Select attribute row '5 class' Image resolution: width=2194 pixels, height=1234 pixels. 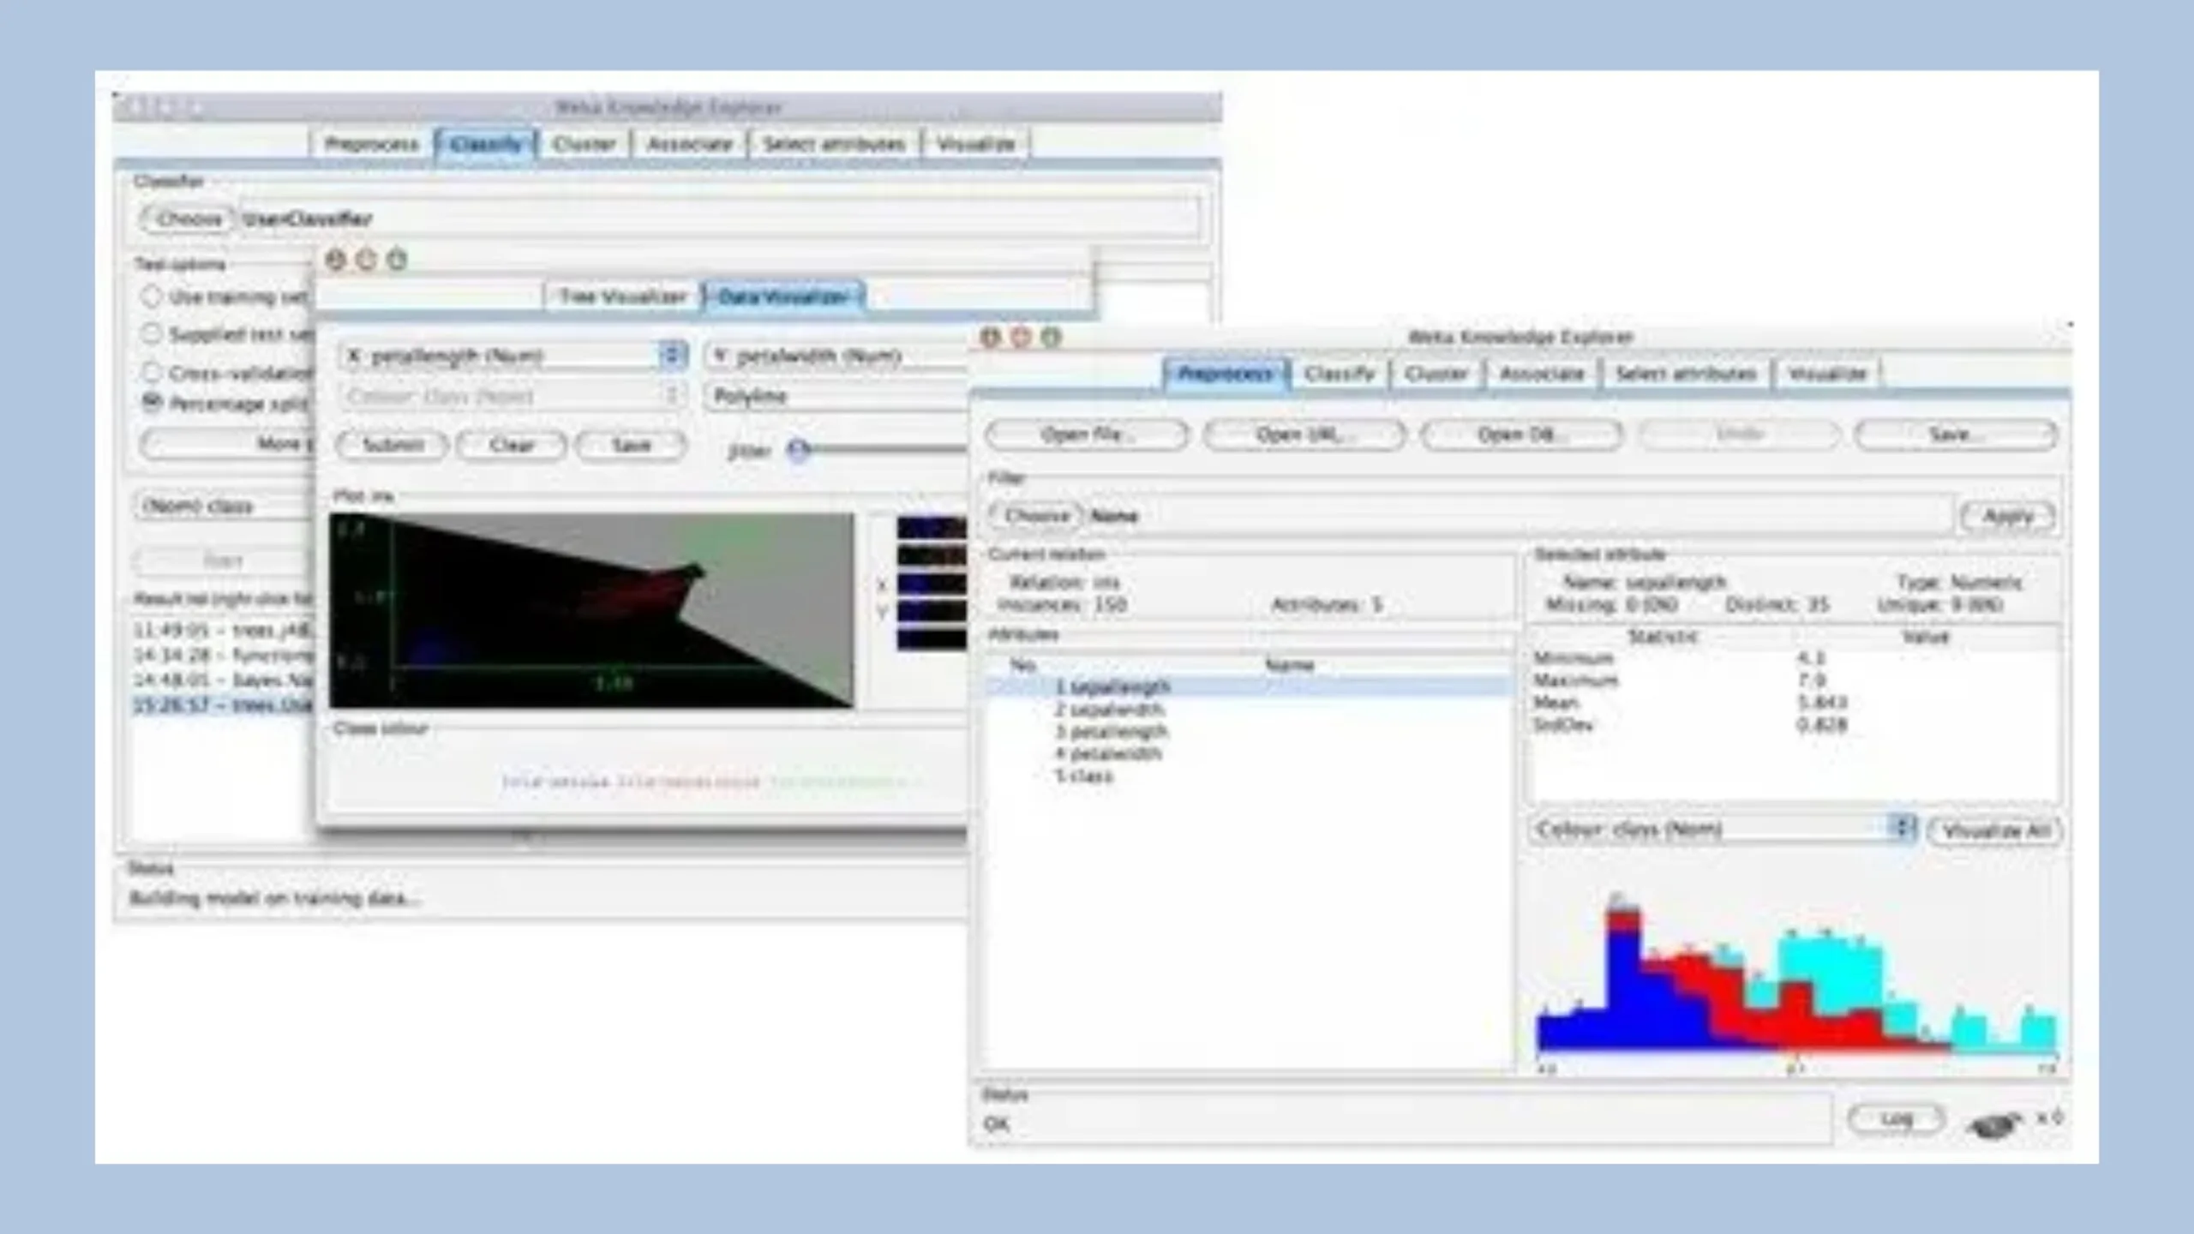click(1250, 776)
